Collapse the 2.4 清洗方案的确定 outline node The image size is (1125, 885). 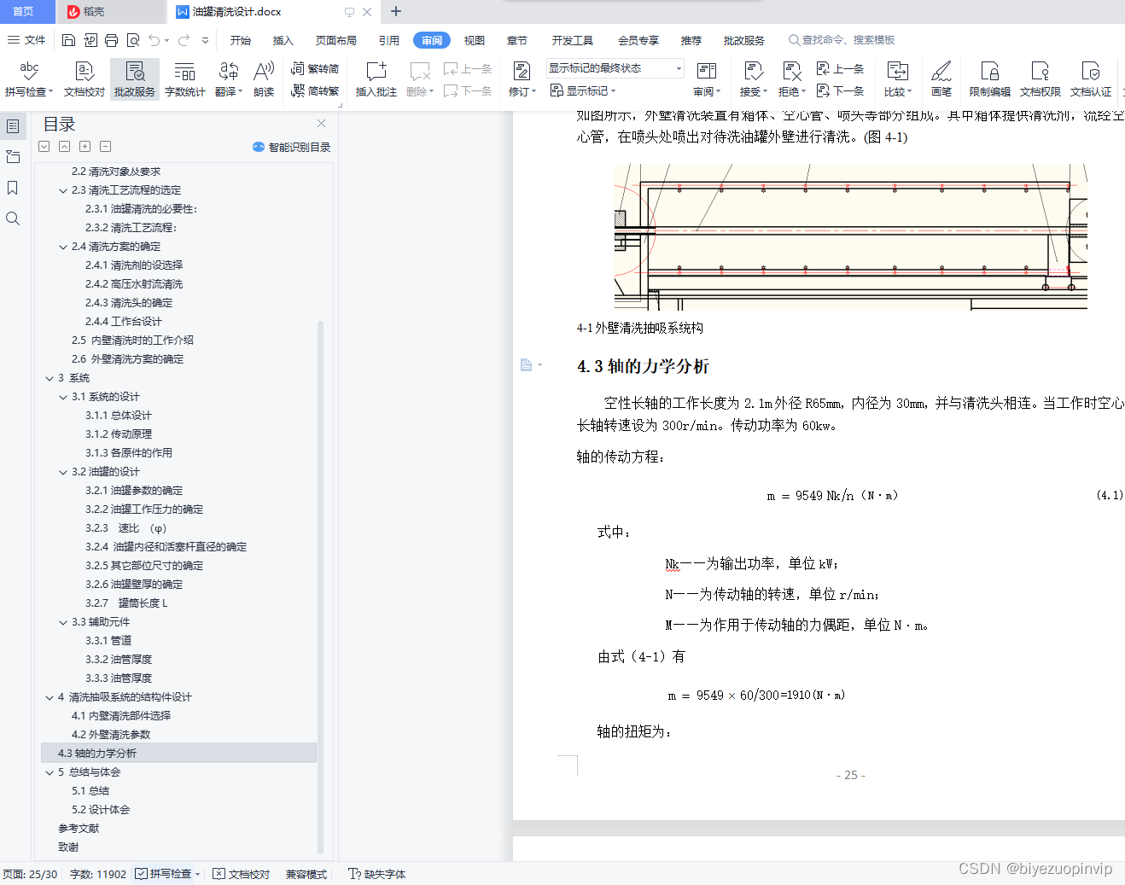point(63,247)
